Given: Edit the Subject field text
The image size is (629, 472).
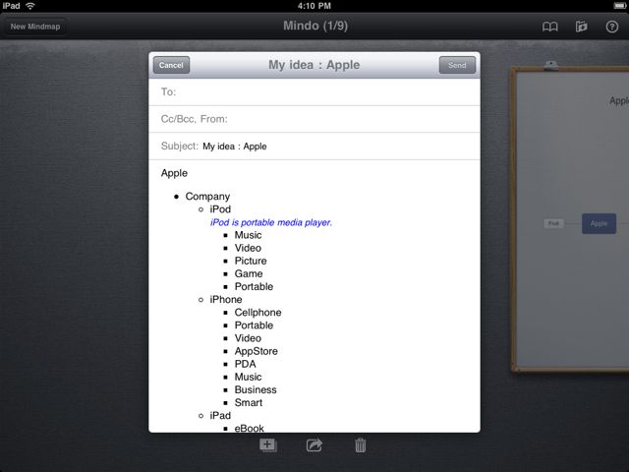Looking at the screenshot, I should (314, 147).
